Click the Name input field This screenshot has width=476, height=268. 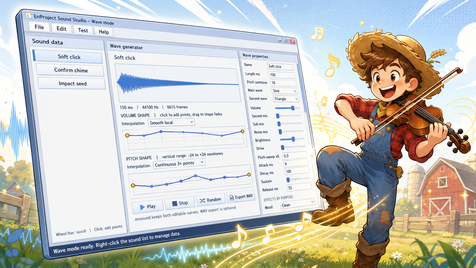click(x=280, y=67)
